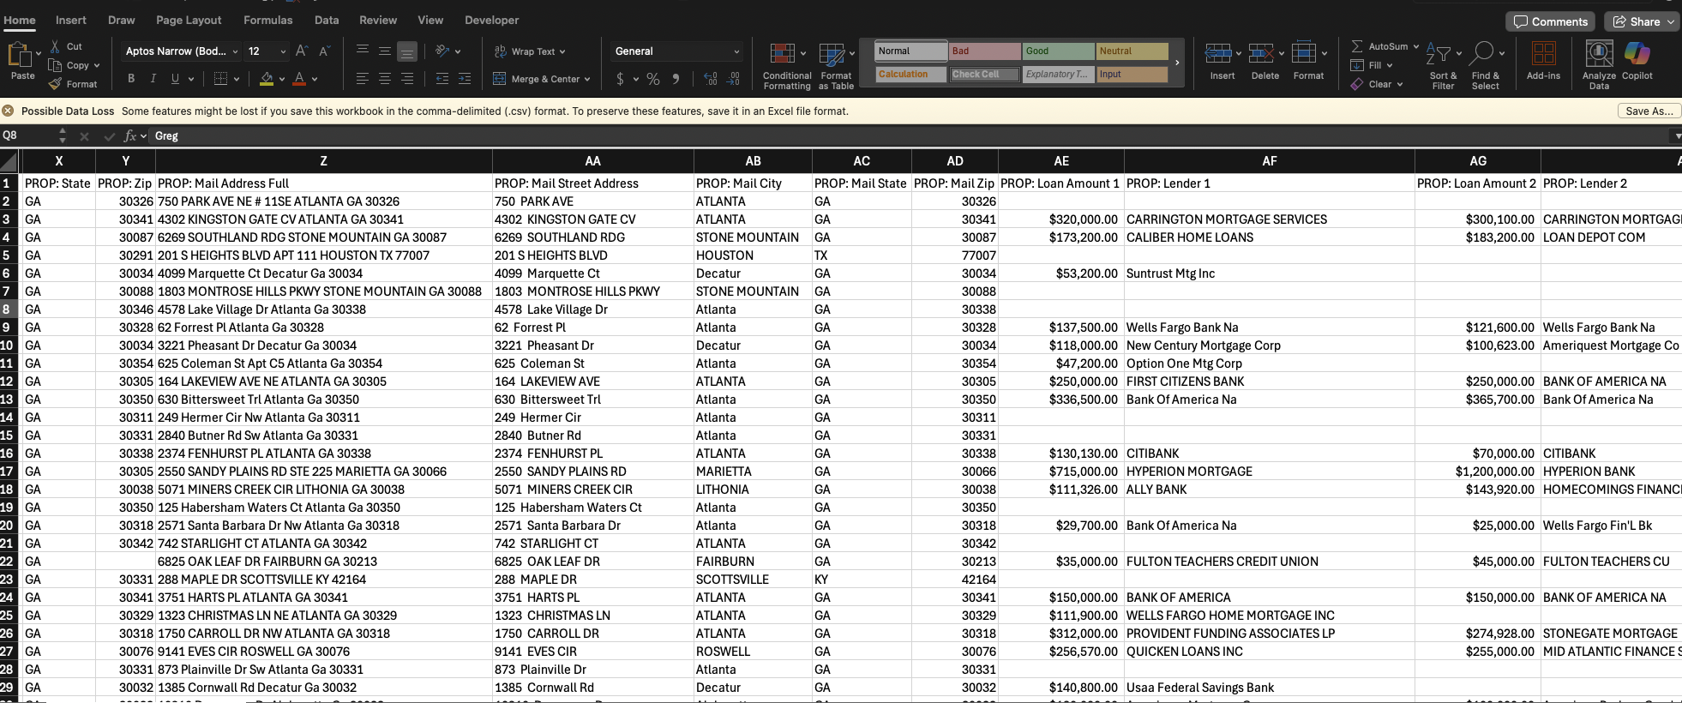Open the font name dropdown
Screen dimensions: 1682x703
(x=235, y=51)
